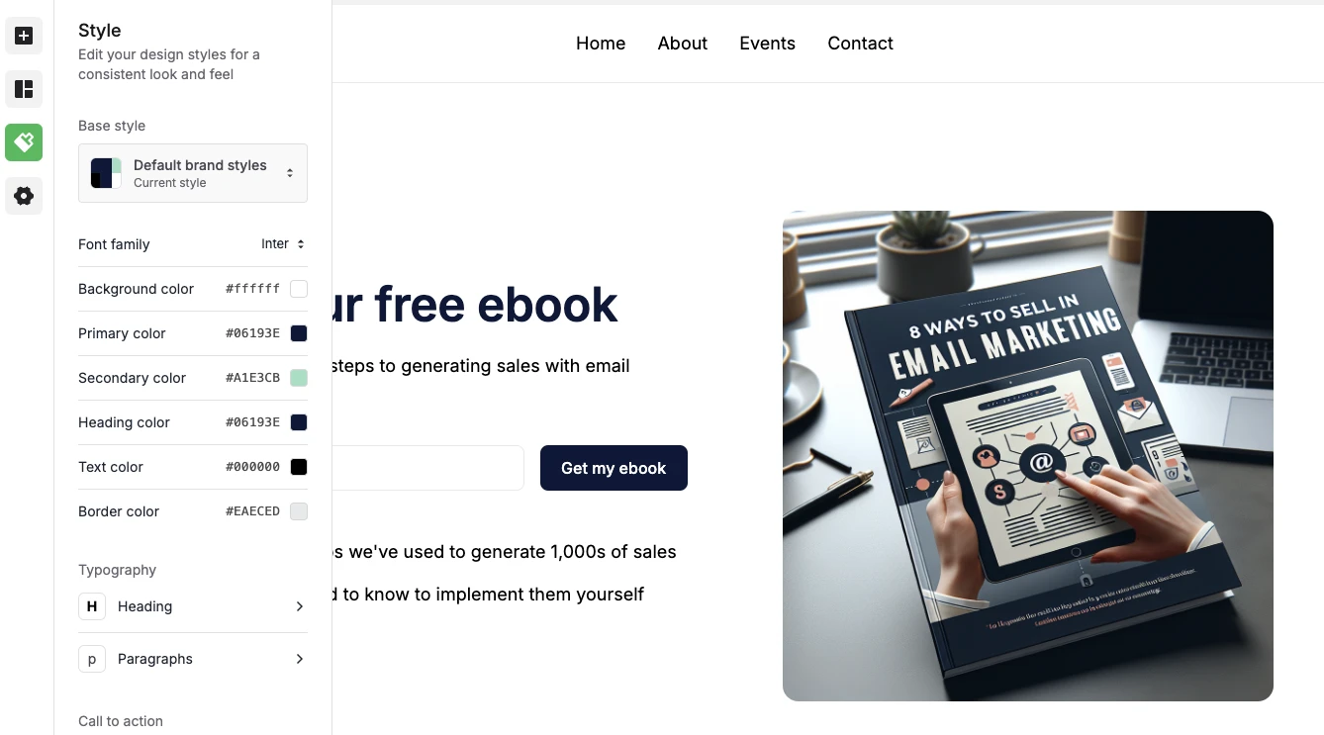Click the black Text color swatch
The height and width of the screenshot is (735, 1324).
(299, 467)
